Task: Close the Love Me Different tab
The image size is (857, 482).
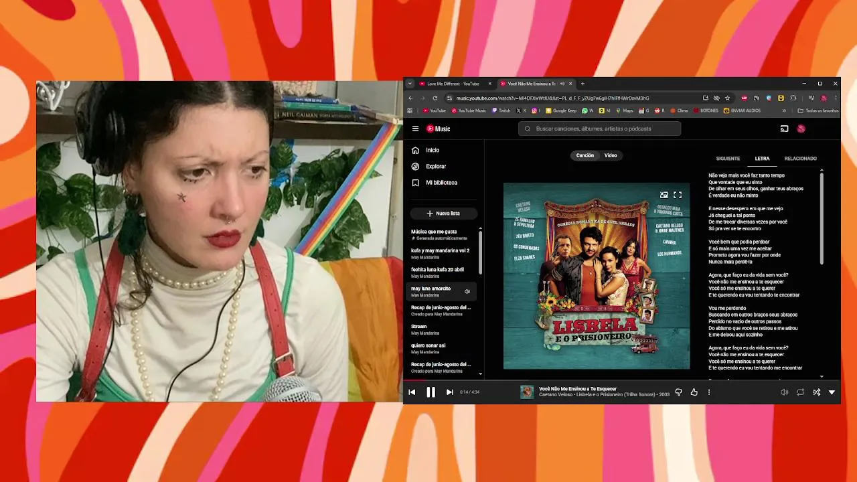Action: pos(489,84)
